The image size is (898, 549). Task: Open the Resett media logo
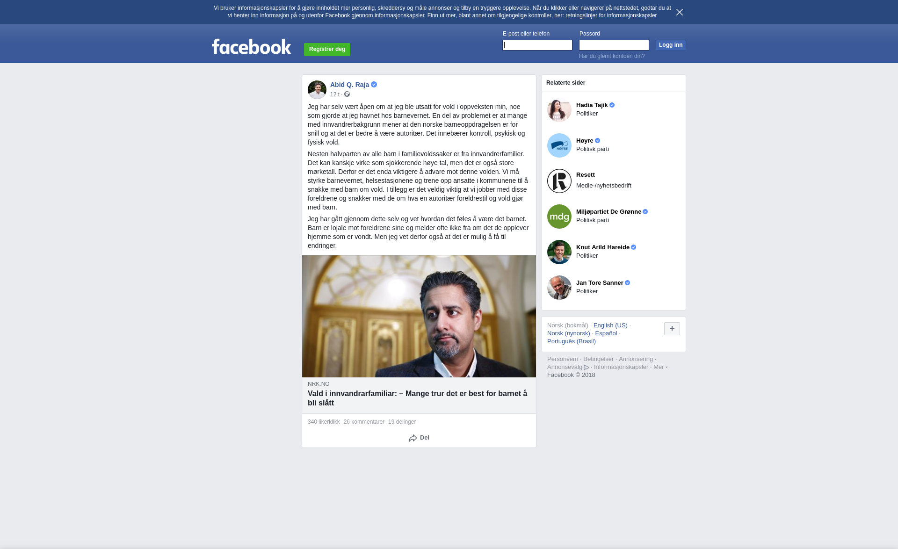[x=559, y=181]
